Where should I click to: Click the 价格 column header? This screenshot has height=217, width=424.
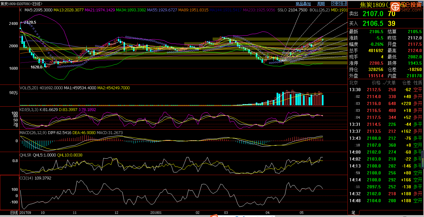376,83
